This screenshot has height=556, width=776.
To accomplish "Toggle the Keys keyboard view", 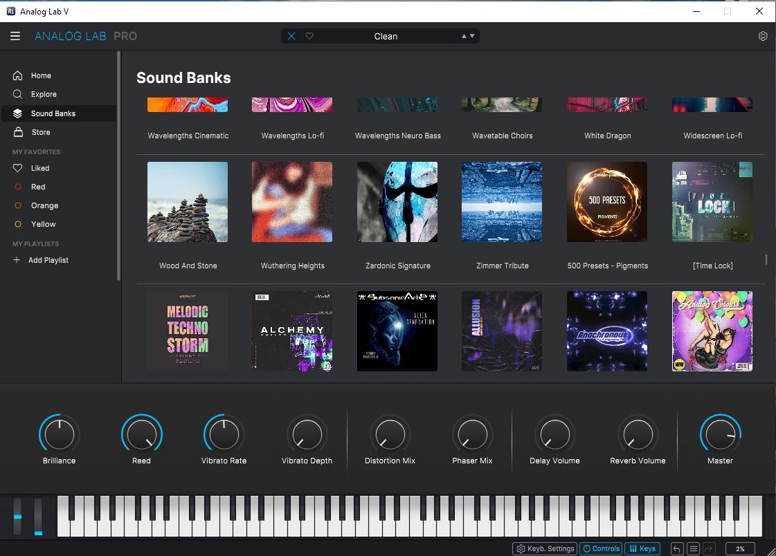I will 642,548.
